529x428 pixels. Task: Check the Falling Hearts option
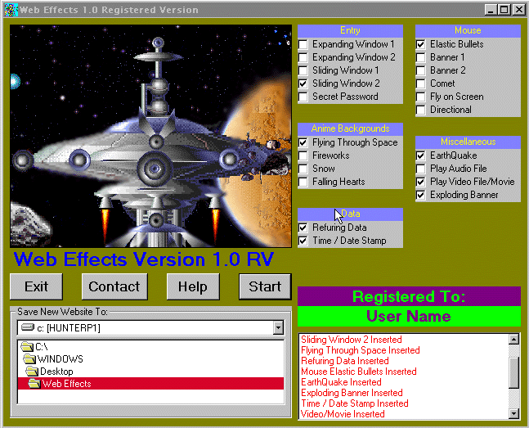tap(303, 182)
